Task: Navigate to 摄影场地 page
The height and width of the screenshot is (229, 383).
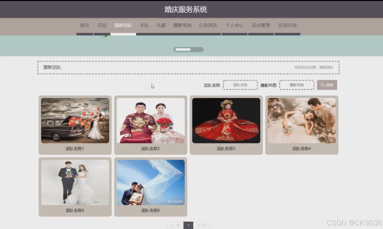Action: pyautogui.click(x=182, y=25)
